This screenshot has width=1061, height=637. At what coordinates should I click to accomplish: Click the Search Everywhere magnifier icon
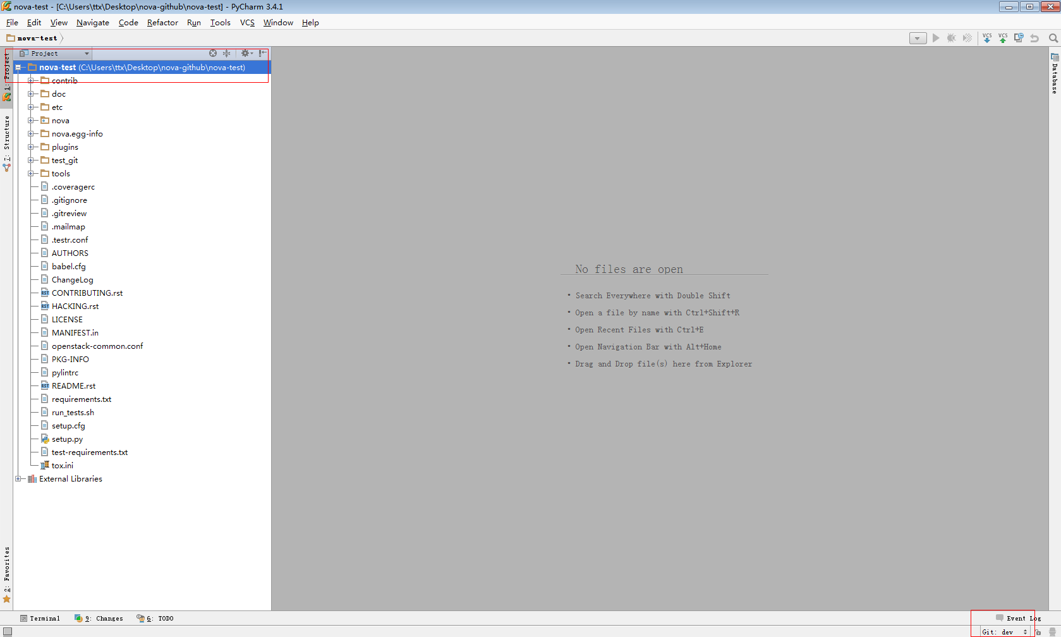[x=1053, y=38]
